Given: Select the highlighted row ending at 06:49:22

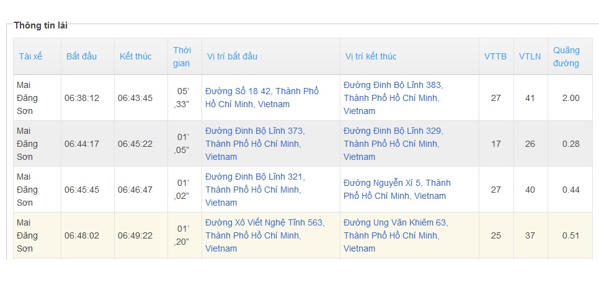Looking at the screenshot, I should [303, 235].
